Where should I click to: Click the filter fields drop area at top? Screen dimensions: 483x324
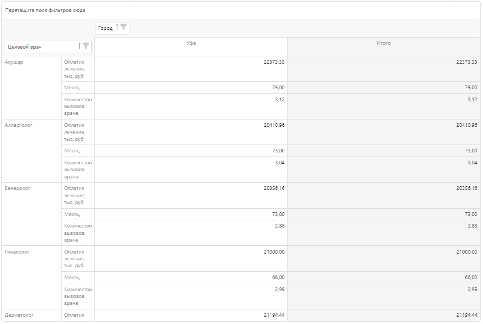coord(240,10)
